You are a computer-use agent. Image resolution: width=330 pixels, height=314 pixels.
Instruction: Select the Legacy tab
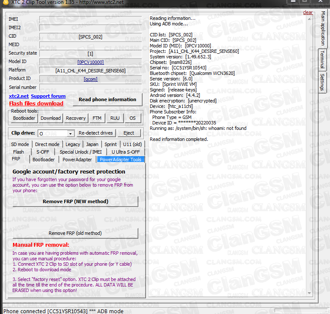[73, 144]
